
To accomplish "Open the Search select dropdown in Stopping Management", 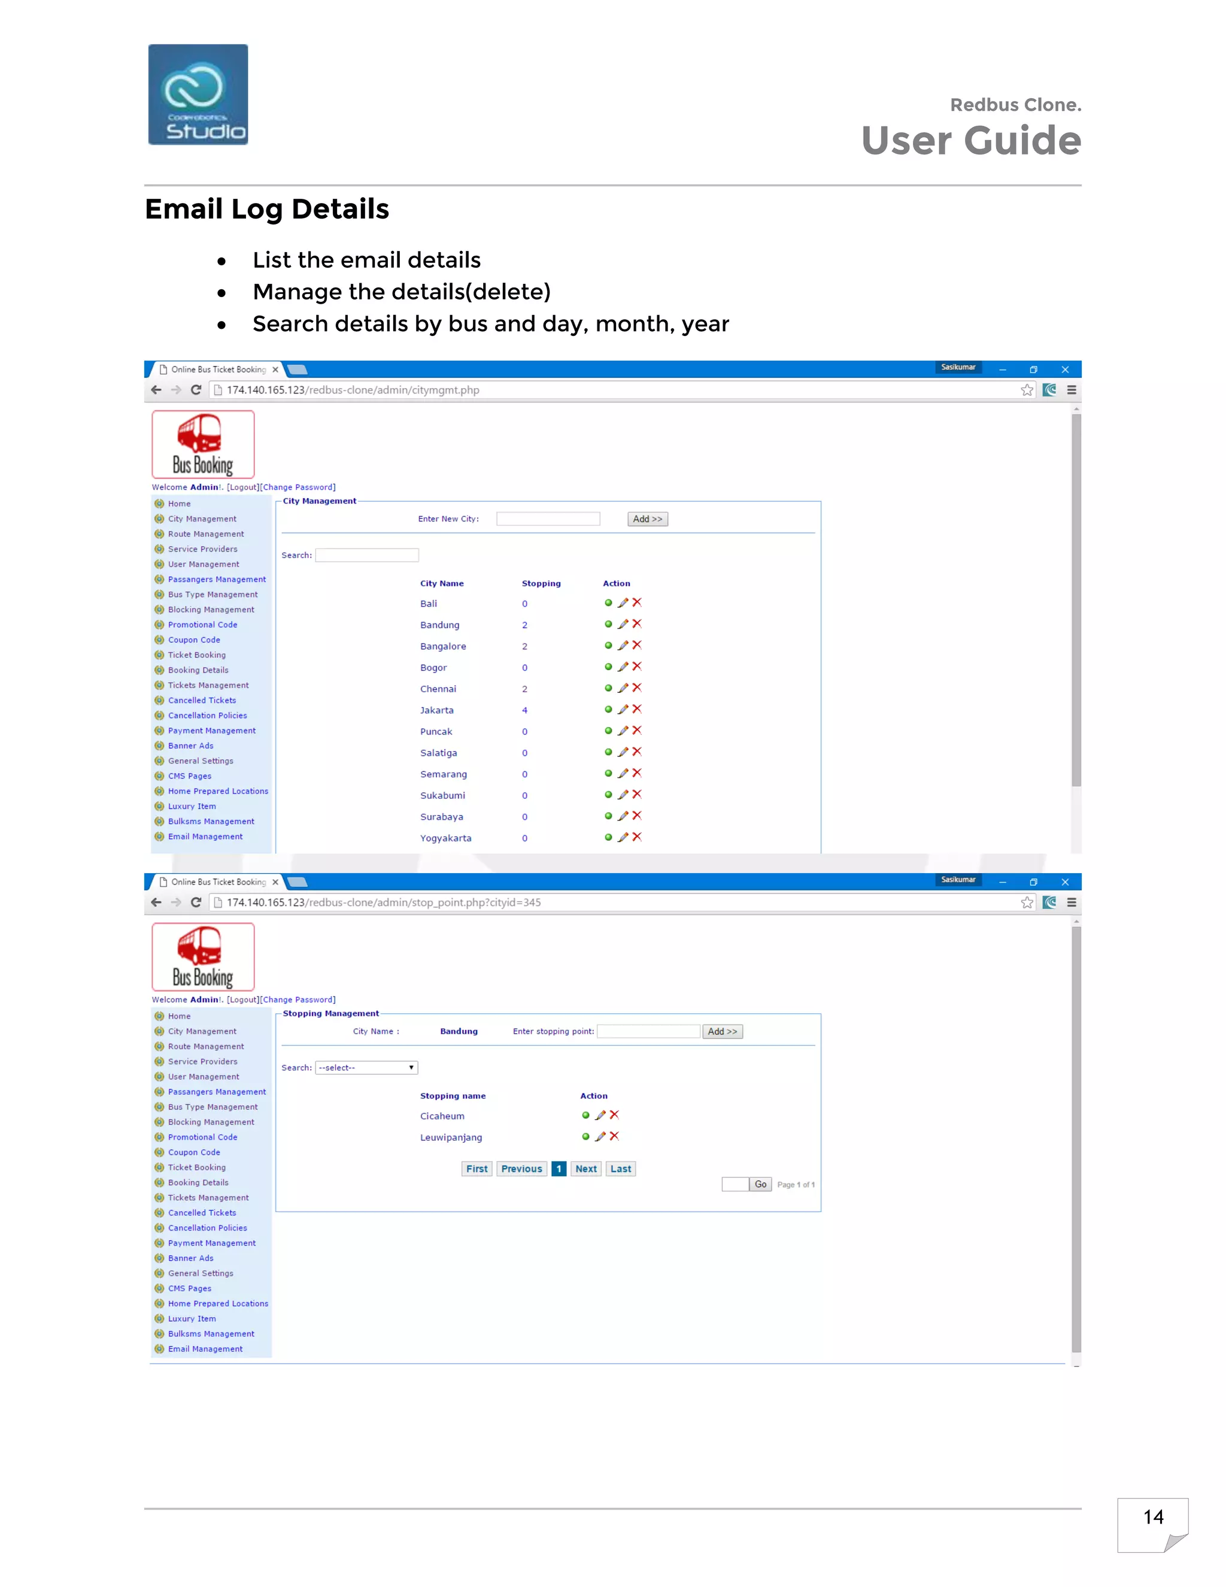I will (x=367, y=1067).
